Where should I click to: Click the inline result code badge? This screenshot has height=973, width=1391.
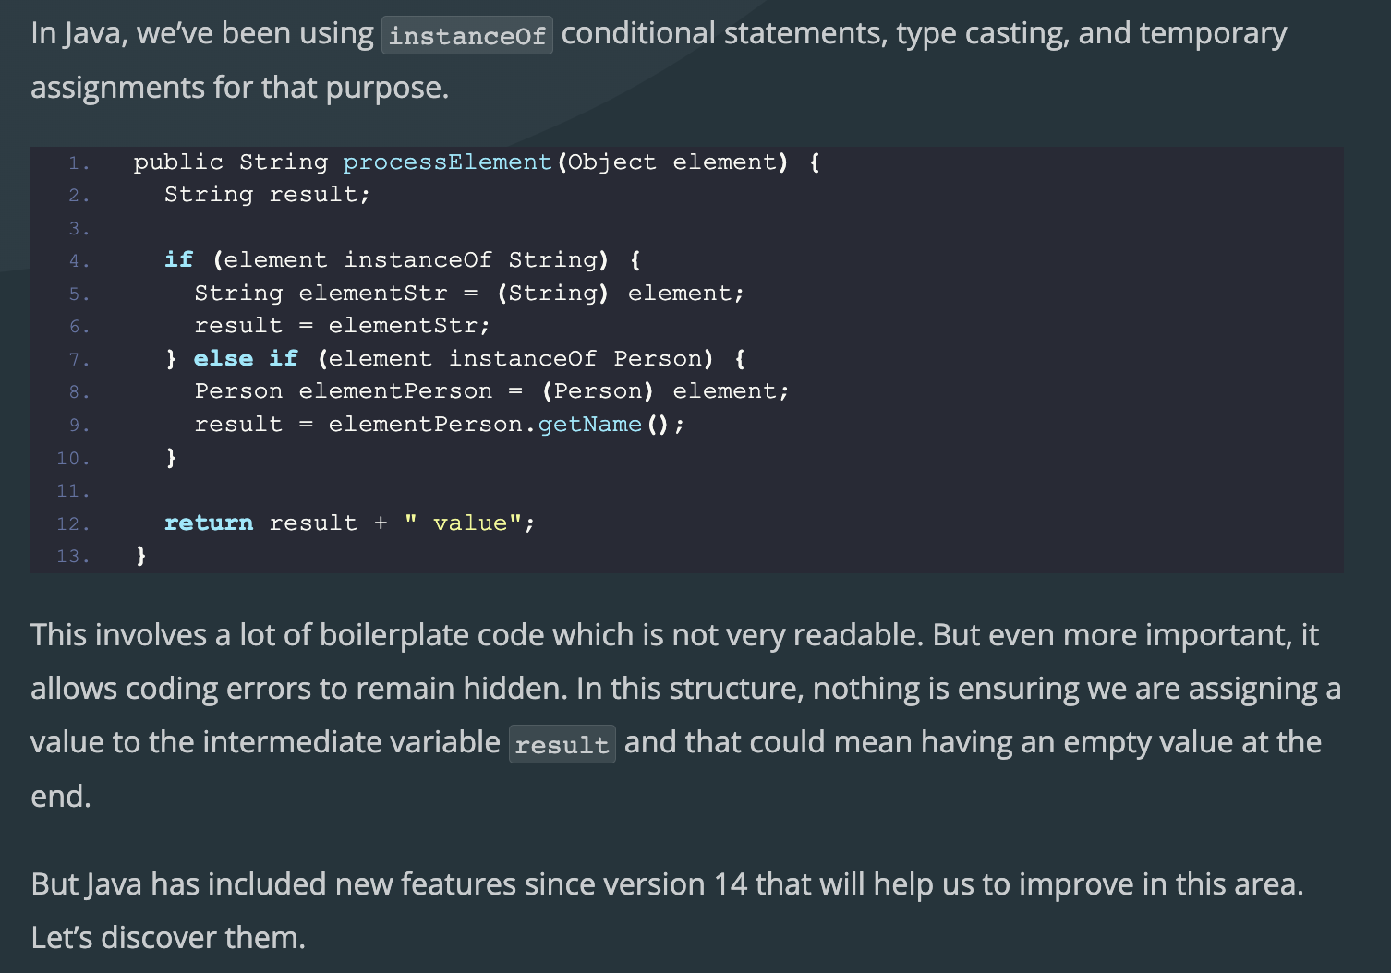tap(562, 744)
